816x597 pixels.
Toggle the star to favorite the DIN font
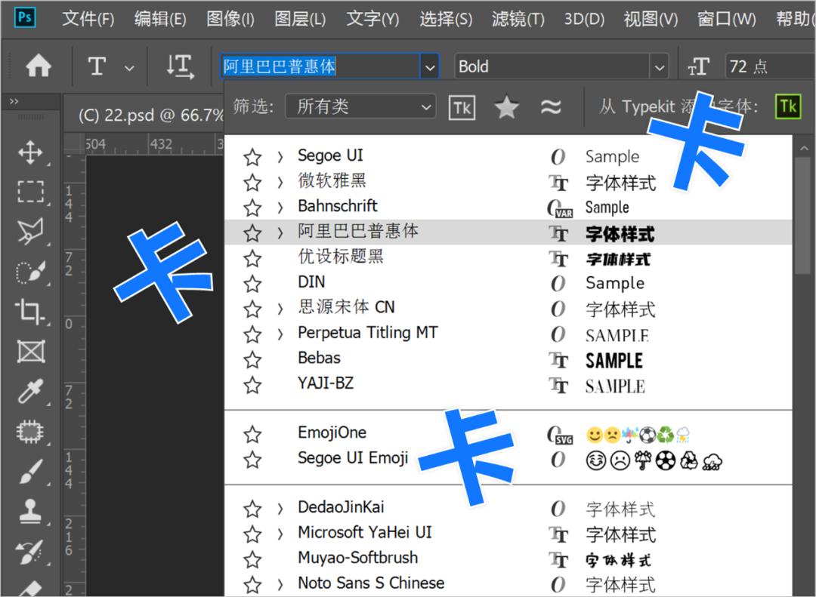[x=252, y=282]
